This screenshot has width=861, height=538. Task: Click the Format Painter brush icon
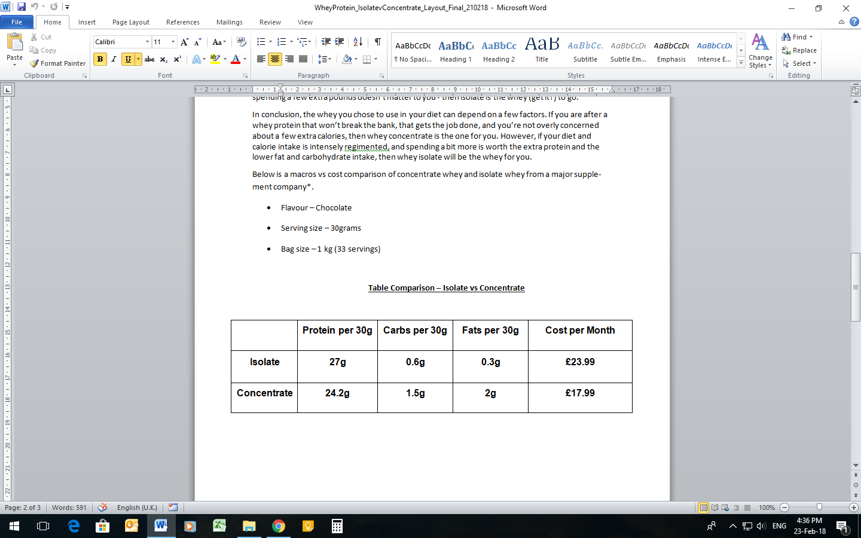click(x=35, y=63)
